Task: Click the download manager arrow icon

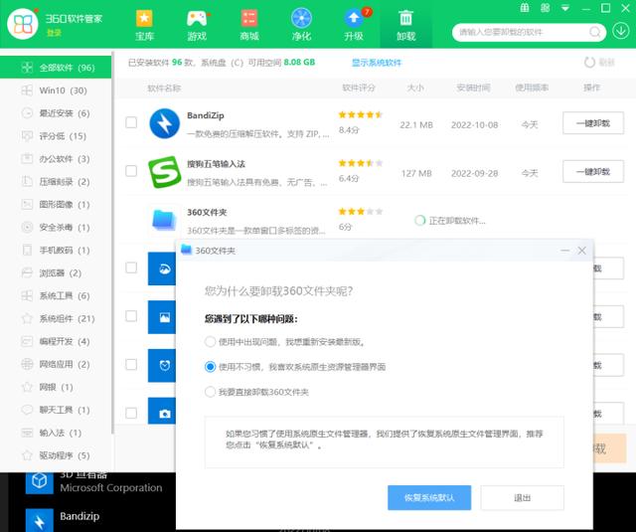Action: [x=620, y=31]
